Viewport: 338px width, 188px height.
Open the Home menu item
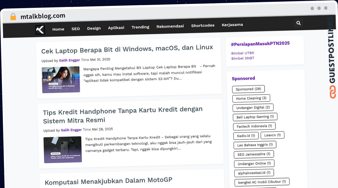(x=58, y=29)
